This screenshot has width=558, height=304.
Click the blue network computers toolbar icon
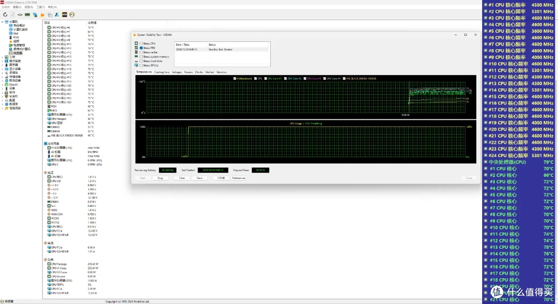[x=35, y=14]
